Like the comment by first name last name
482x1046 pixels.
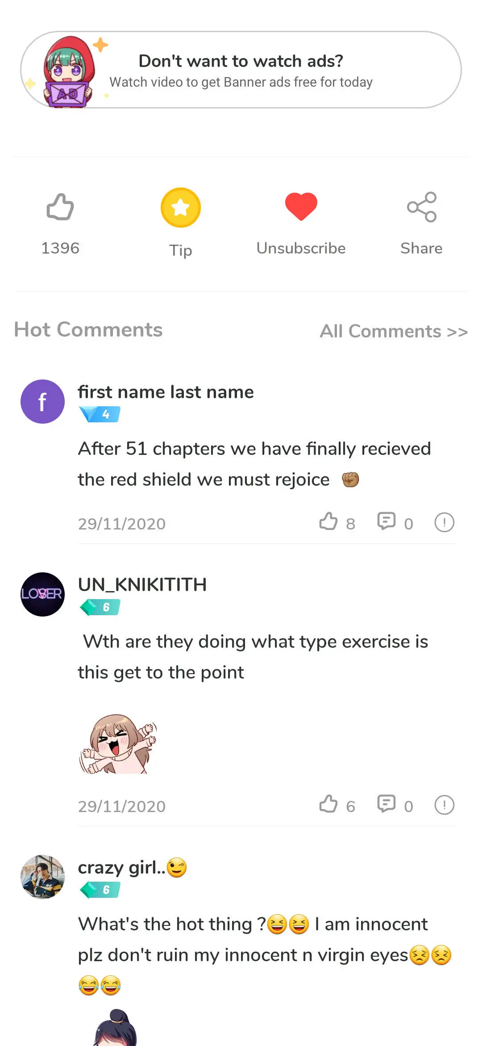[x=328, y=521]
